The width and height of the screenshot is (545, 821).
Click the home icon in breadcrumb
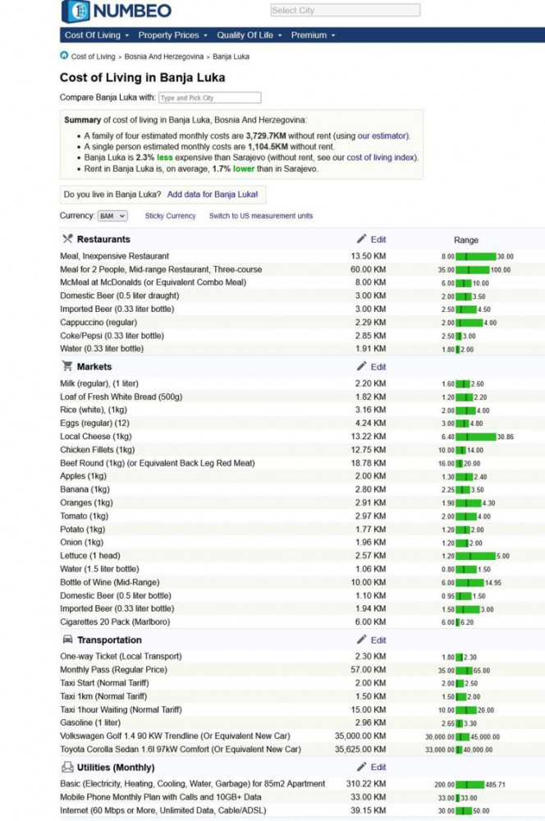[x=64, y=56]
